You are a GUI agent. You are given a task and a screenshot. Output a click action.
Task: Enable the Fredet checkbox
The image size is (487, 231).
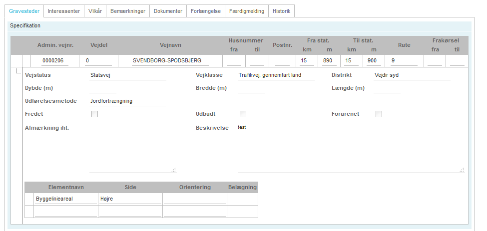(x=94, y=114)
